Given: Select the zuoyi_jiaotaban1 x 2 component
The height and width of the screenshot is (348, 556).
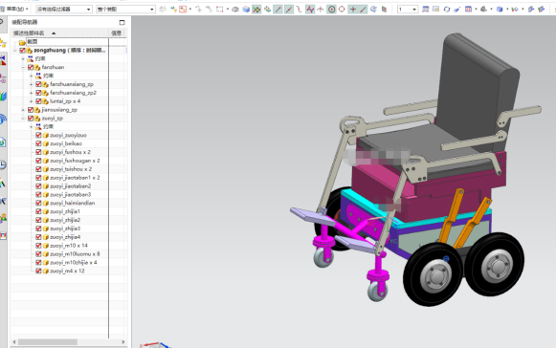Looking at the screenshot, I should tap(75, 178).
